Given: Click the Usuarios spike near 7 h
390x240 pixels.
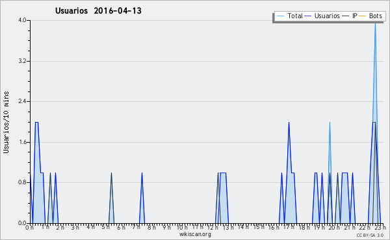Looking at the screenshot, I should pos(142,198).
